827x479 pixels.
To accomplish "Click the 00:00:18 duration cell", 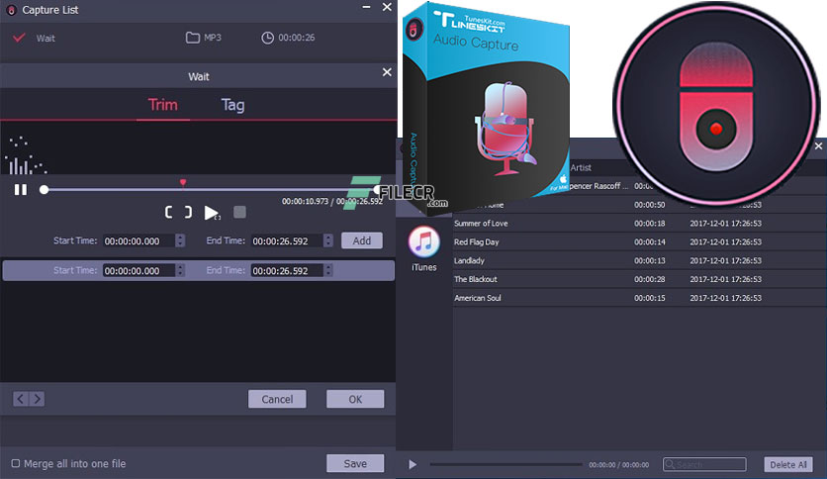I will pos(649,223).
